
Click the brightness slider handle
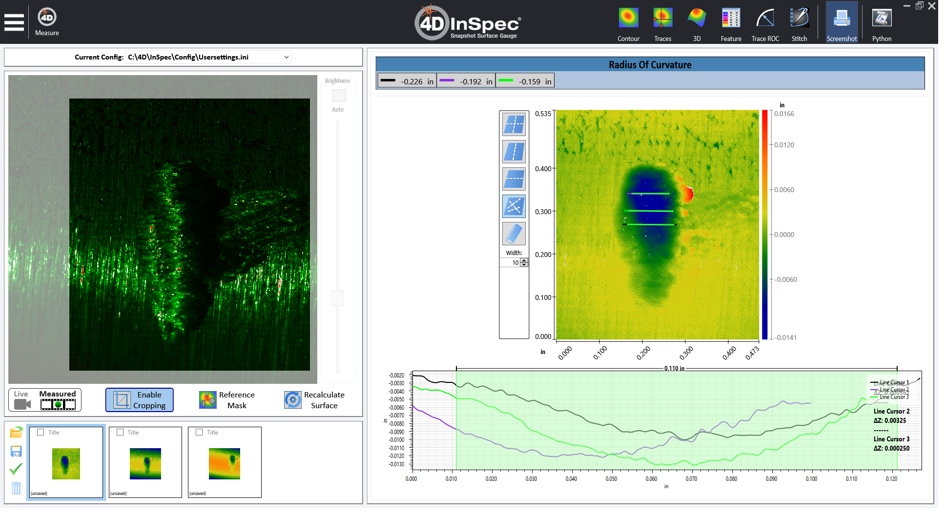point(337,298)
